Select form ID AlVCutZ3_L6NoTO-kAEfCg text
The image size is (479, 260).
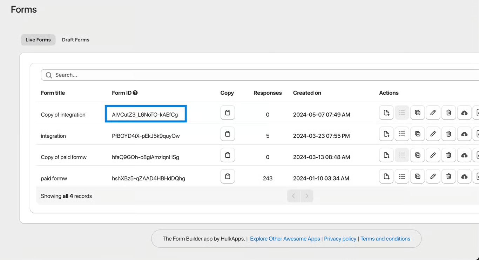coord(145,115)
